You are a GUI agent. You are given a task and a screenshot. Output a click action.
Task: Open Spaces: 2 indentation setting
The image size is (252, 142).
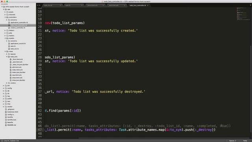pos(233,141)
